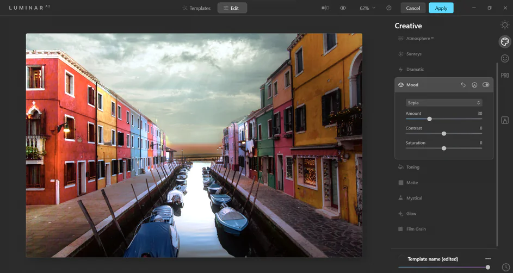Click the help question mark icon
Image resolution: width=513 pixels, height=273 pixels.
pyautogui.click(x=388, y=8)
